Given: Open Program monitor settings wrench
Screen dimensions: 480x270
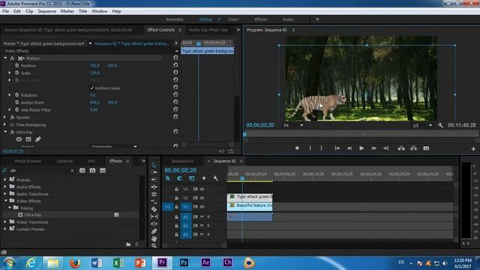Looking at the screenshot, I should pos(440,125).
